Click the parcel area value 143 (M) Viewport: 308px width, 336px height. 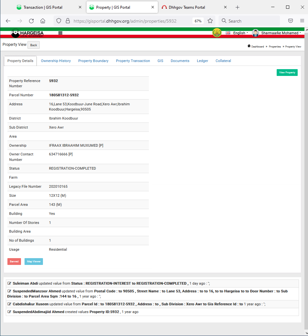(x=55, y=205)
